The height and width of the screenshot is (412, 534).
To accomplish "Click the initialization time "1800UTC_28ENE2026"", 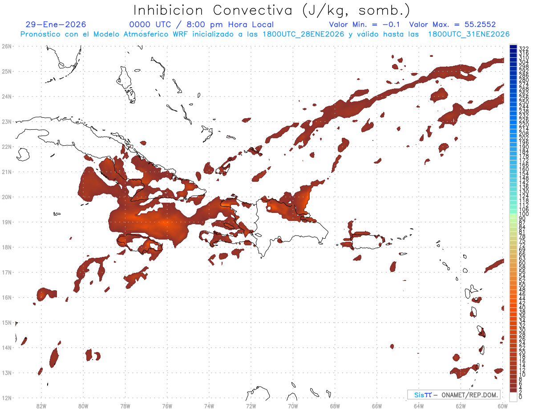I will coord(303,34).
